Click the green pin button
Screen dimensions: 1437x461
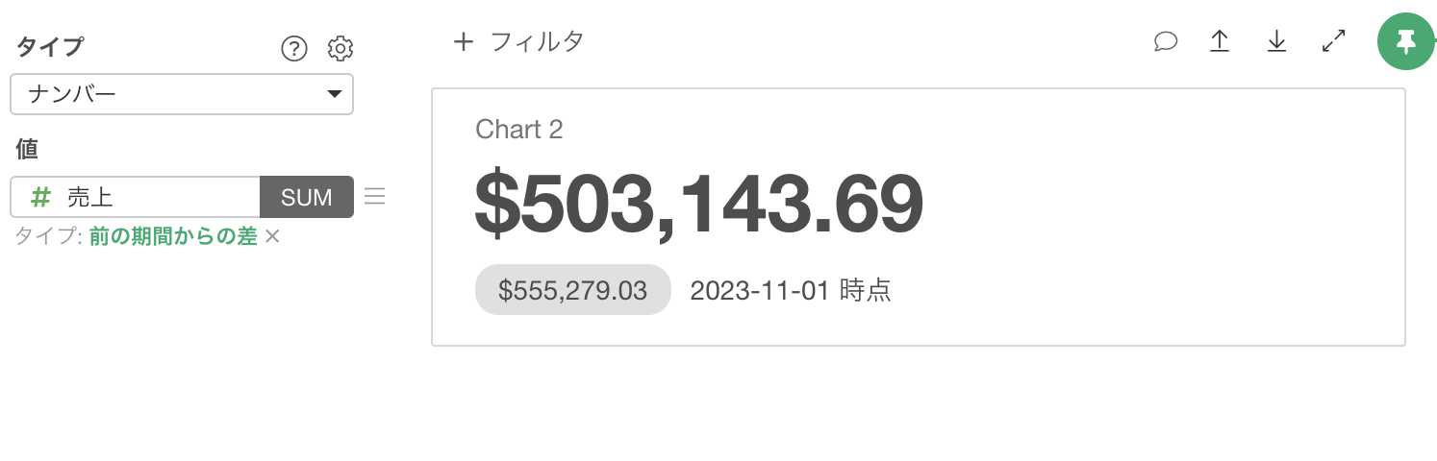pos(1406,41)
